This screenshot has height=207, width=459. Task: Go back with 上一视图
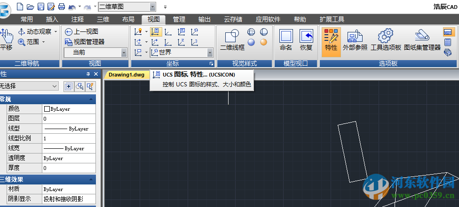[x=82, y=31]
